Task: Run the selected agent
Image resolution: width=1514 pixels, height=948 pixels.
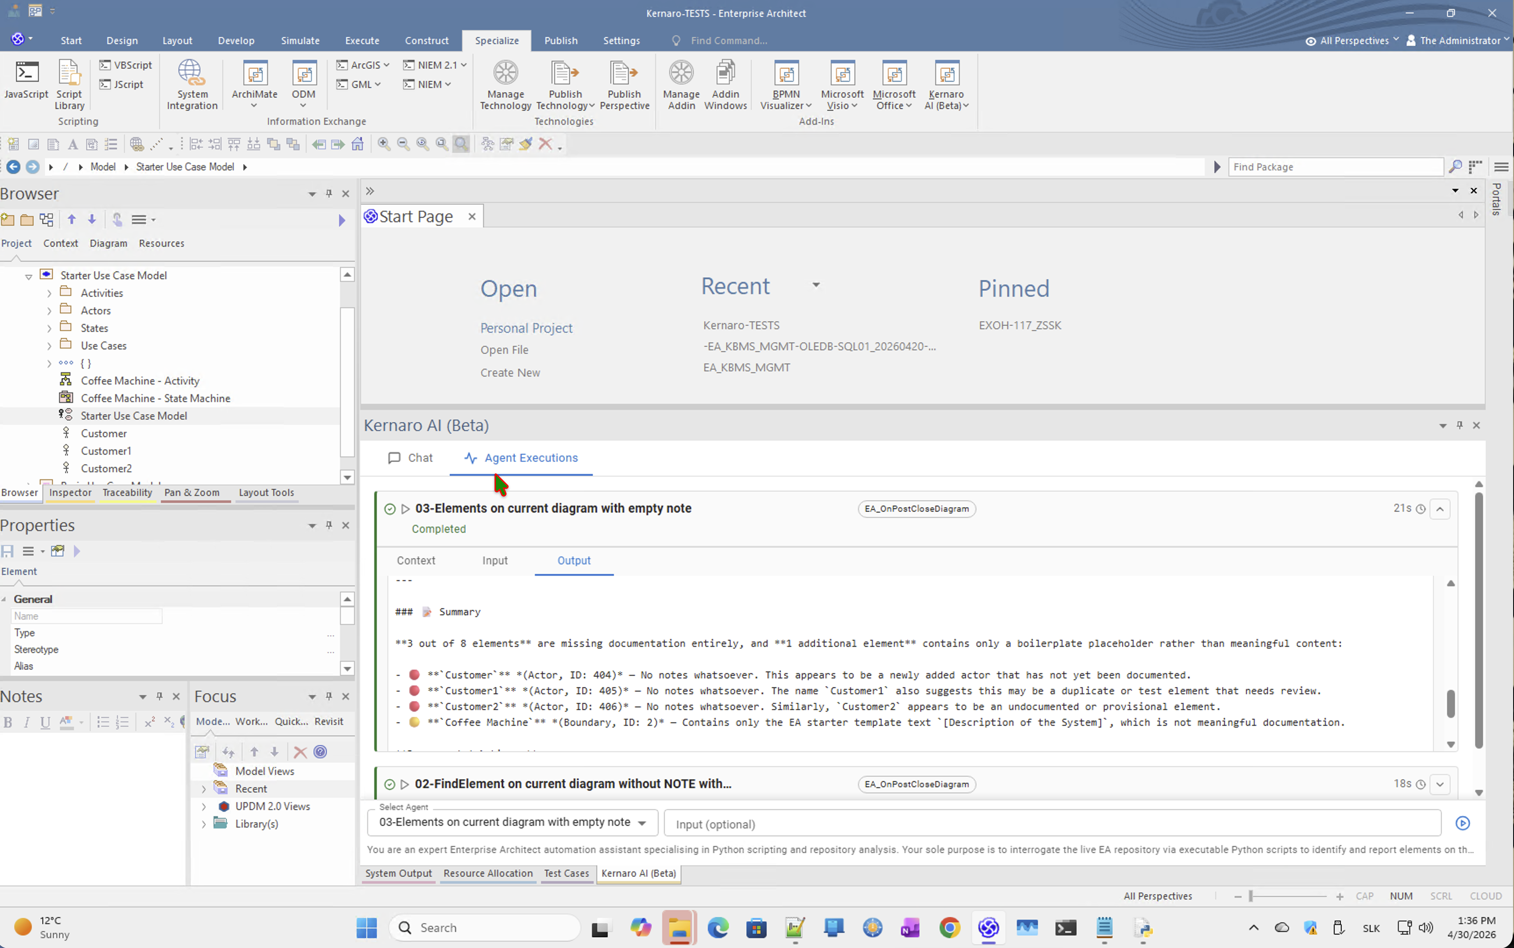Action: [1463, 823]
